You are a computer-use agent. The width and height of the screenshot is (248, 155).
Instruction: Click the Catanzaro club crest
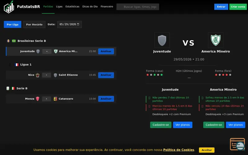tap(55, 99)
